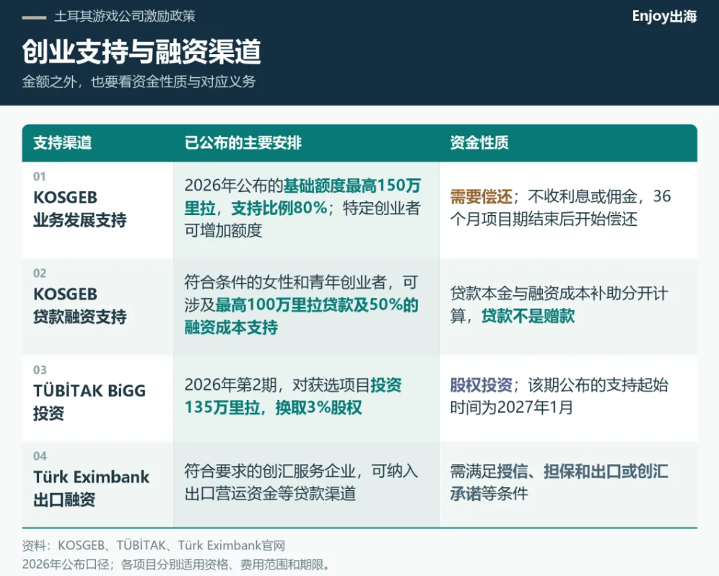Select highlighted '135万里拉，换取3%股权' text
The height and width of the screenshot is (576, 719).
(x=273, y=408)
